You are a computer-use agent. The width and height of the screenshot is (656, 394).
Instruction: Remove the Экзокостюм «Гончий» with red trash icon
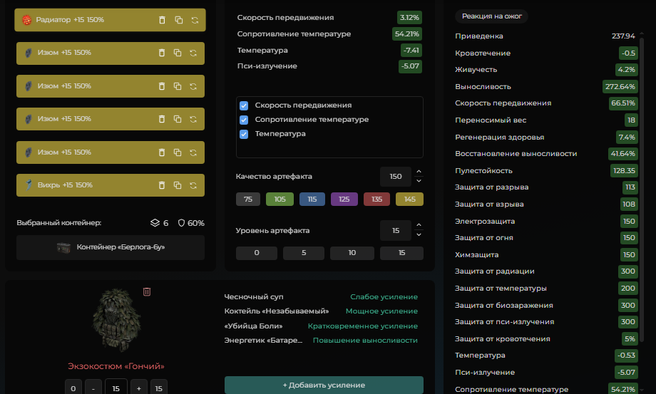pyautogui.click(x=147, y=291)
